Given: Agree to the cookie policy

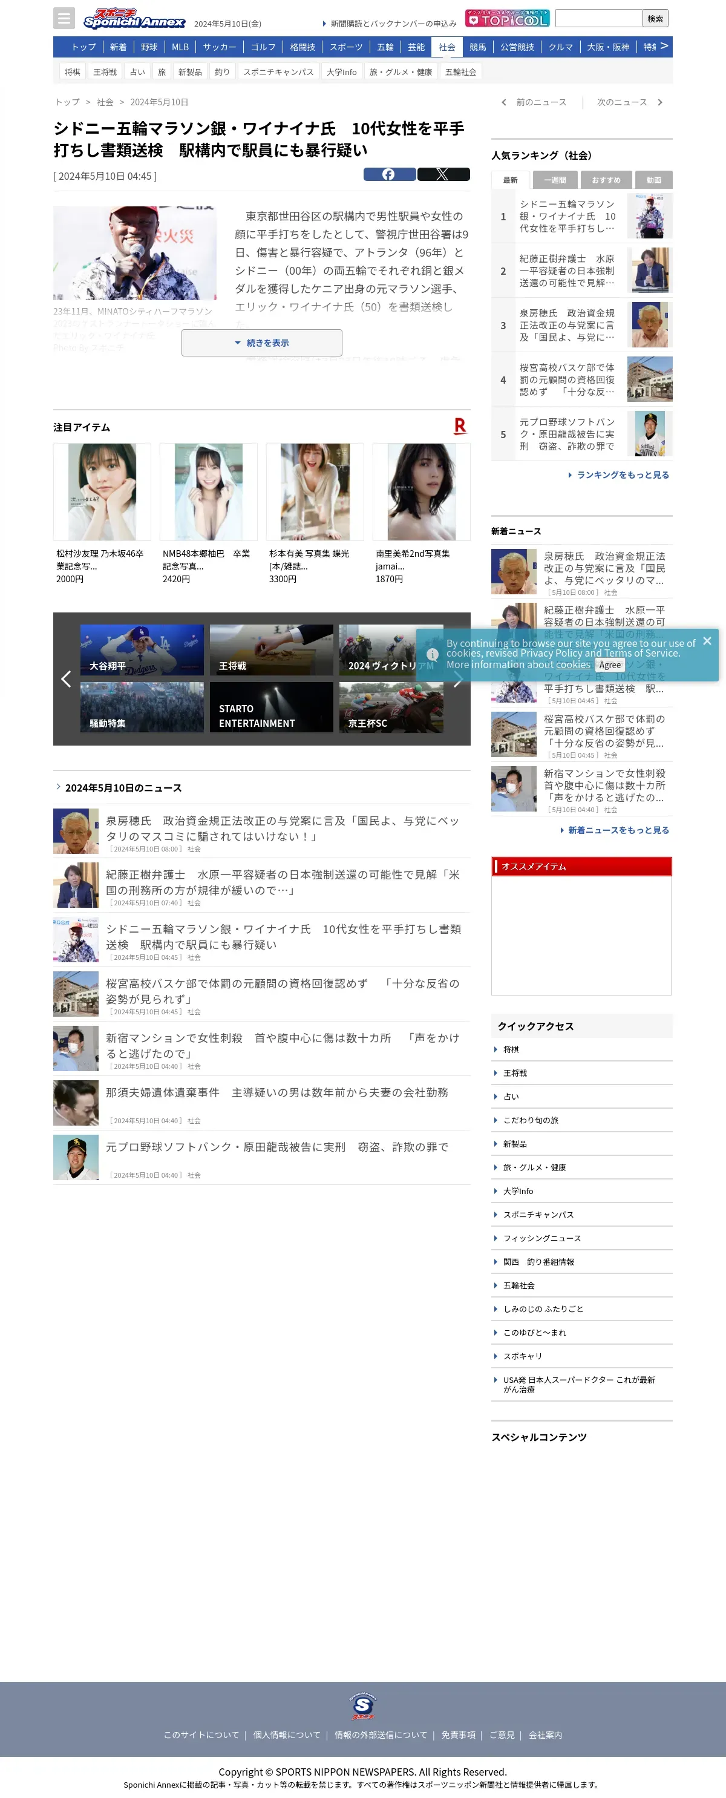Looking at the screenshot, I should (x=609, y=665).
